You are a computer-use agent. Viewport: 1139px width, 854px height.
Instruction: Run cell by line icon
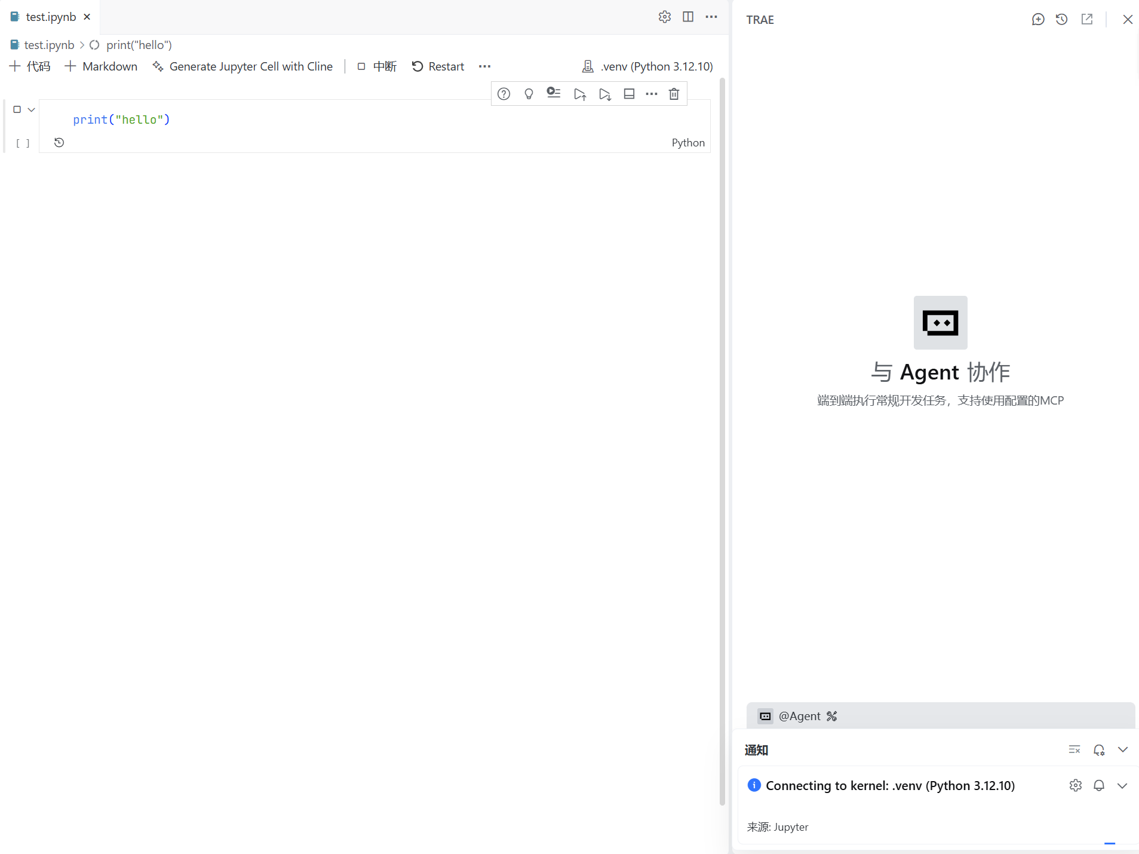click(x=554, y=93)
